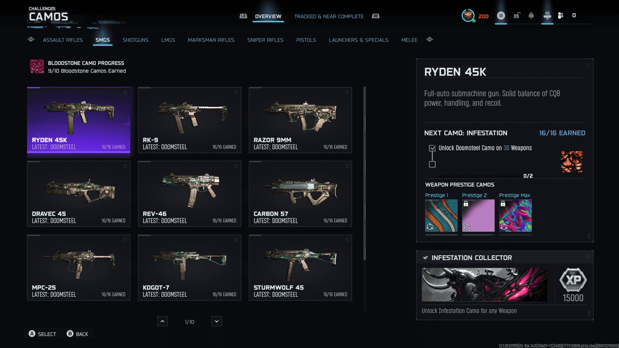The width and height of the screenshot is (619, 348).
Task: Click the Bloodstone camo progress icon
Action: pyautogui.click(x=37, y=66)
